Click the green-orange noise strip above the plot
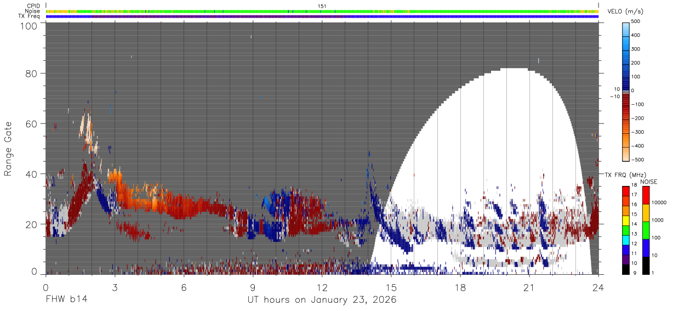This screenshot has width=673, height=311. coord(322,11)
